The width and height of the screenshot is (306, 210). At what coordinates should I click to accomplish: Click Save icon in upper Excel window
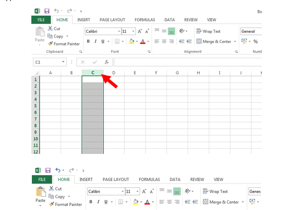tap(47, 11)
